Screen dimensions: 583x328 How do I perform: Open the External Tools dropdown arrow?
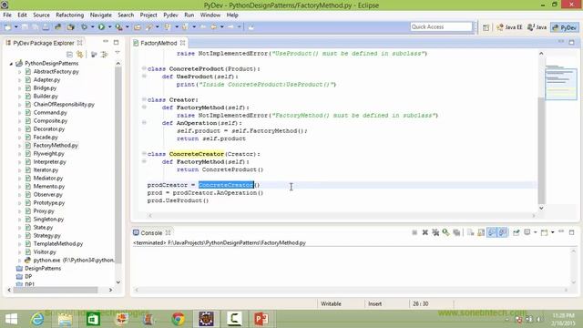128,26
